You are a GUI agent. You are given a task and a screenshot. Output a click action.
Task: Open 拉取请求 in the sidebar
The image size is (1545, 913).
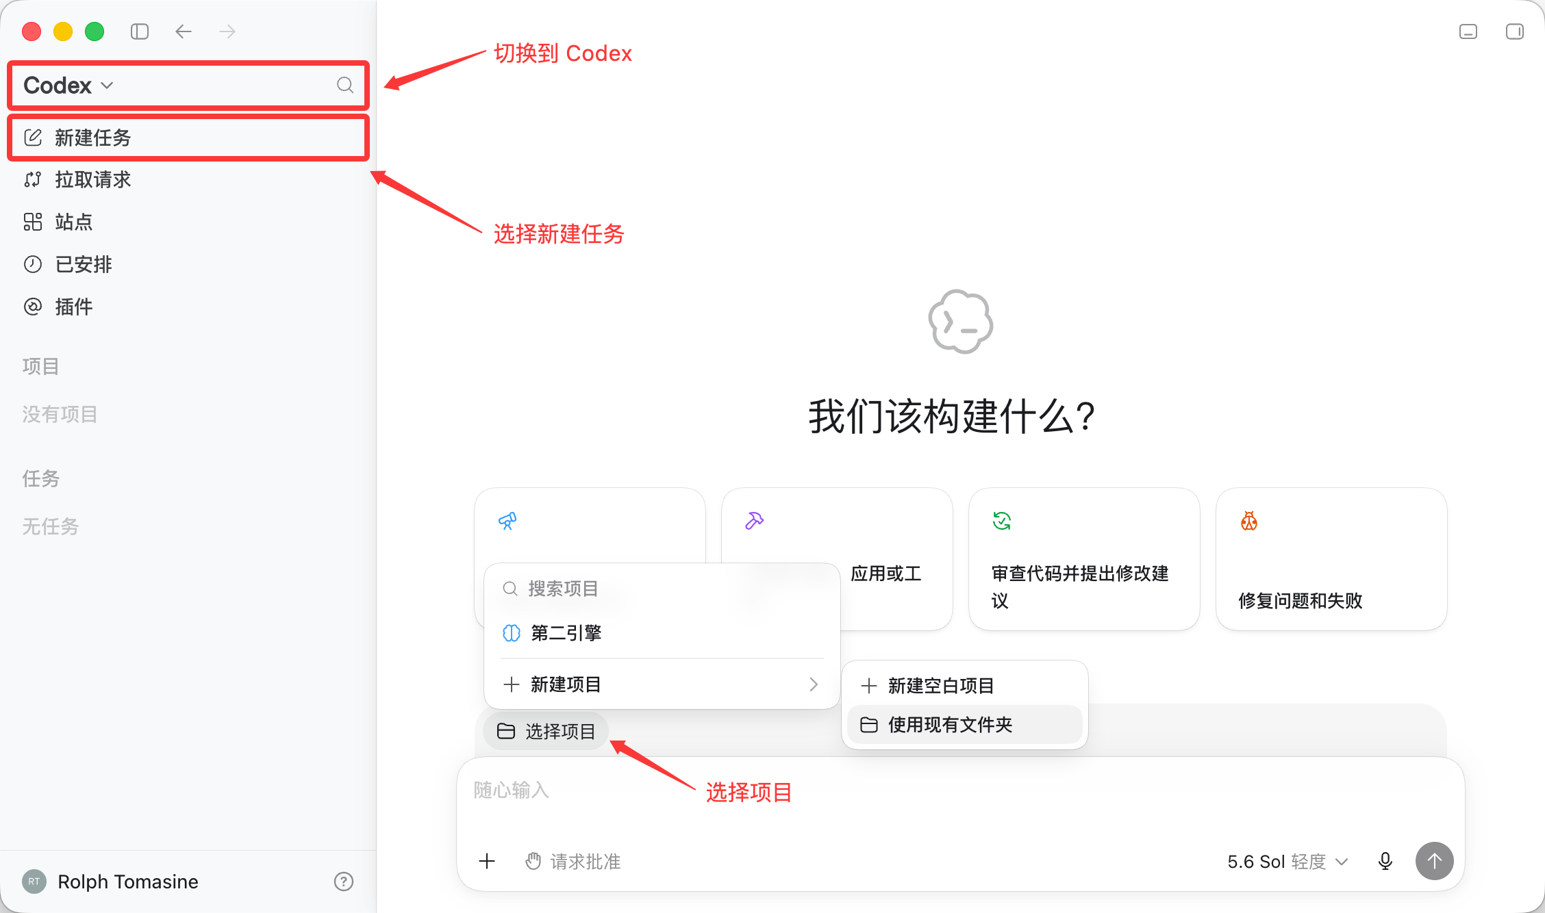pos(188,180)
